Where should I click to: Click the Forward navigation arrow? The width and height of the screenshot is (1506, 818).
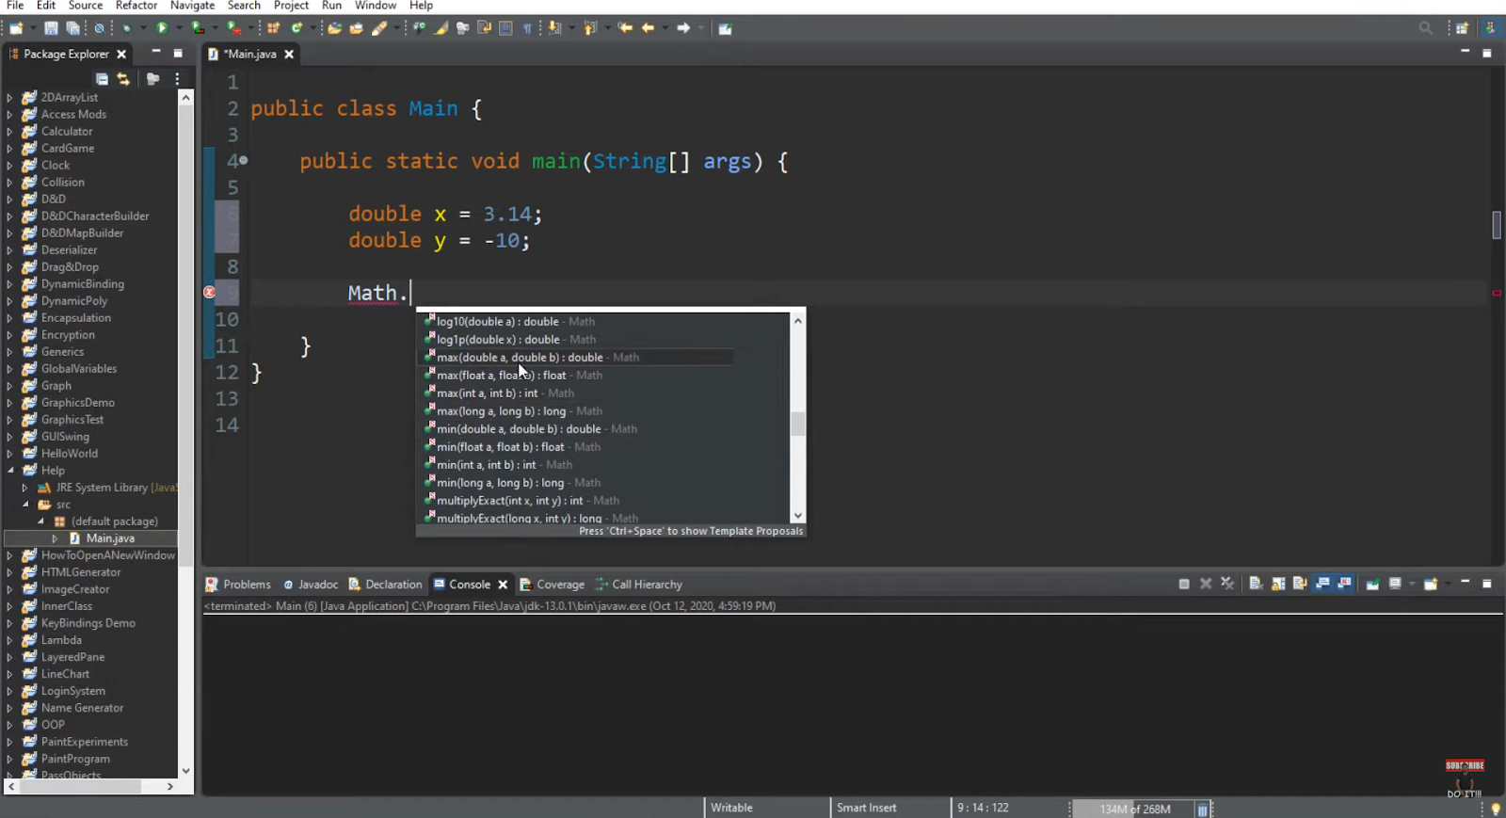(683, 28)
